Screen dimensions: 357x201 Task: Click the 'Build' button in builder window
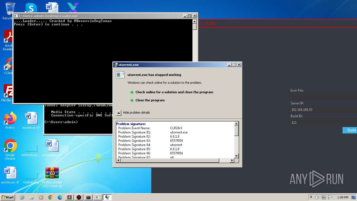(350, 130)
